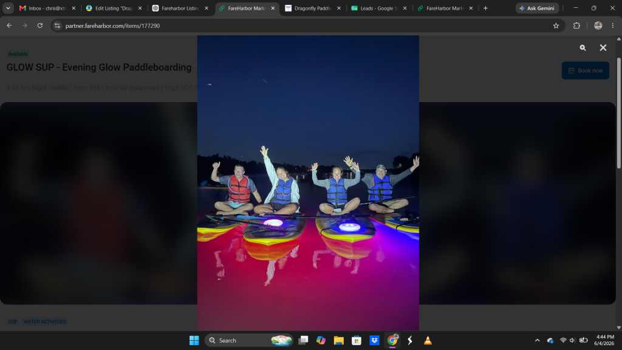
Task: Expand the tab search dropdown
Action: pyautogui.click(x=8, y=9)
